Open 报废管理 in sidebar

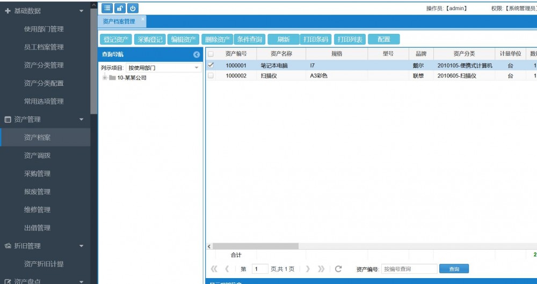tap(38, 192)
